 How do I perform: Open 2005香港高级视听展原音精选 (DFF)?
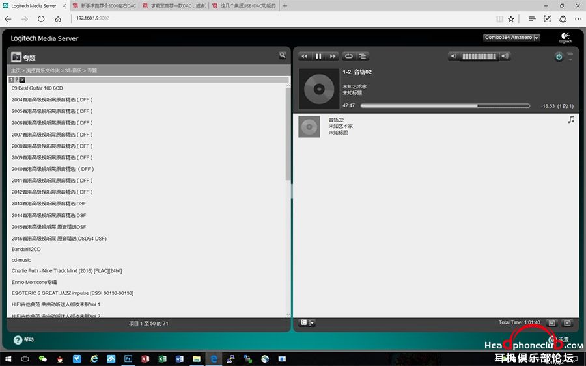coord(52,112)
